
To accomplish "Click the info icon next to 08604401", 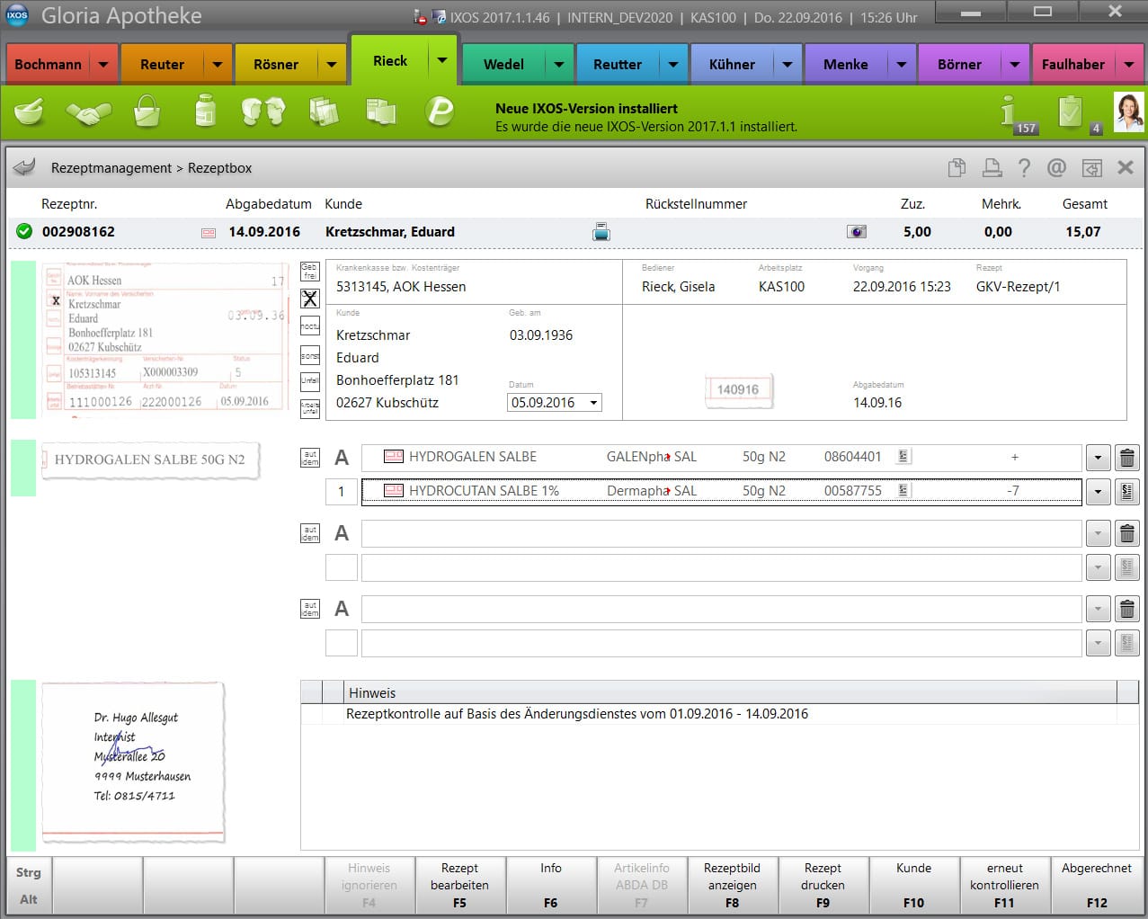I will pyautogui.click(x=903, y=457).
